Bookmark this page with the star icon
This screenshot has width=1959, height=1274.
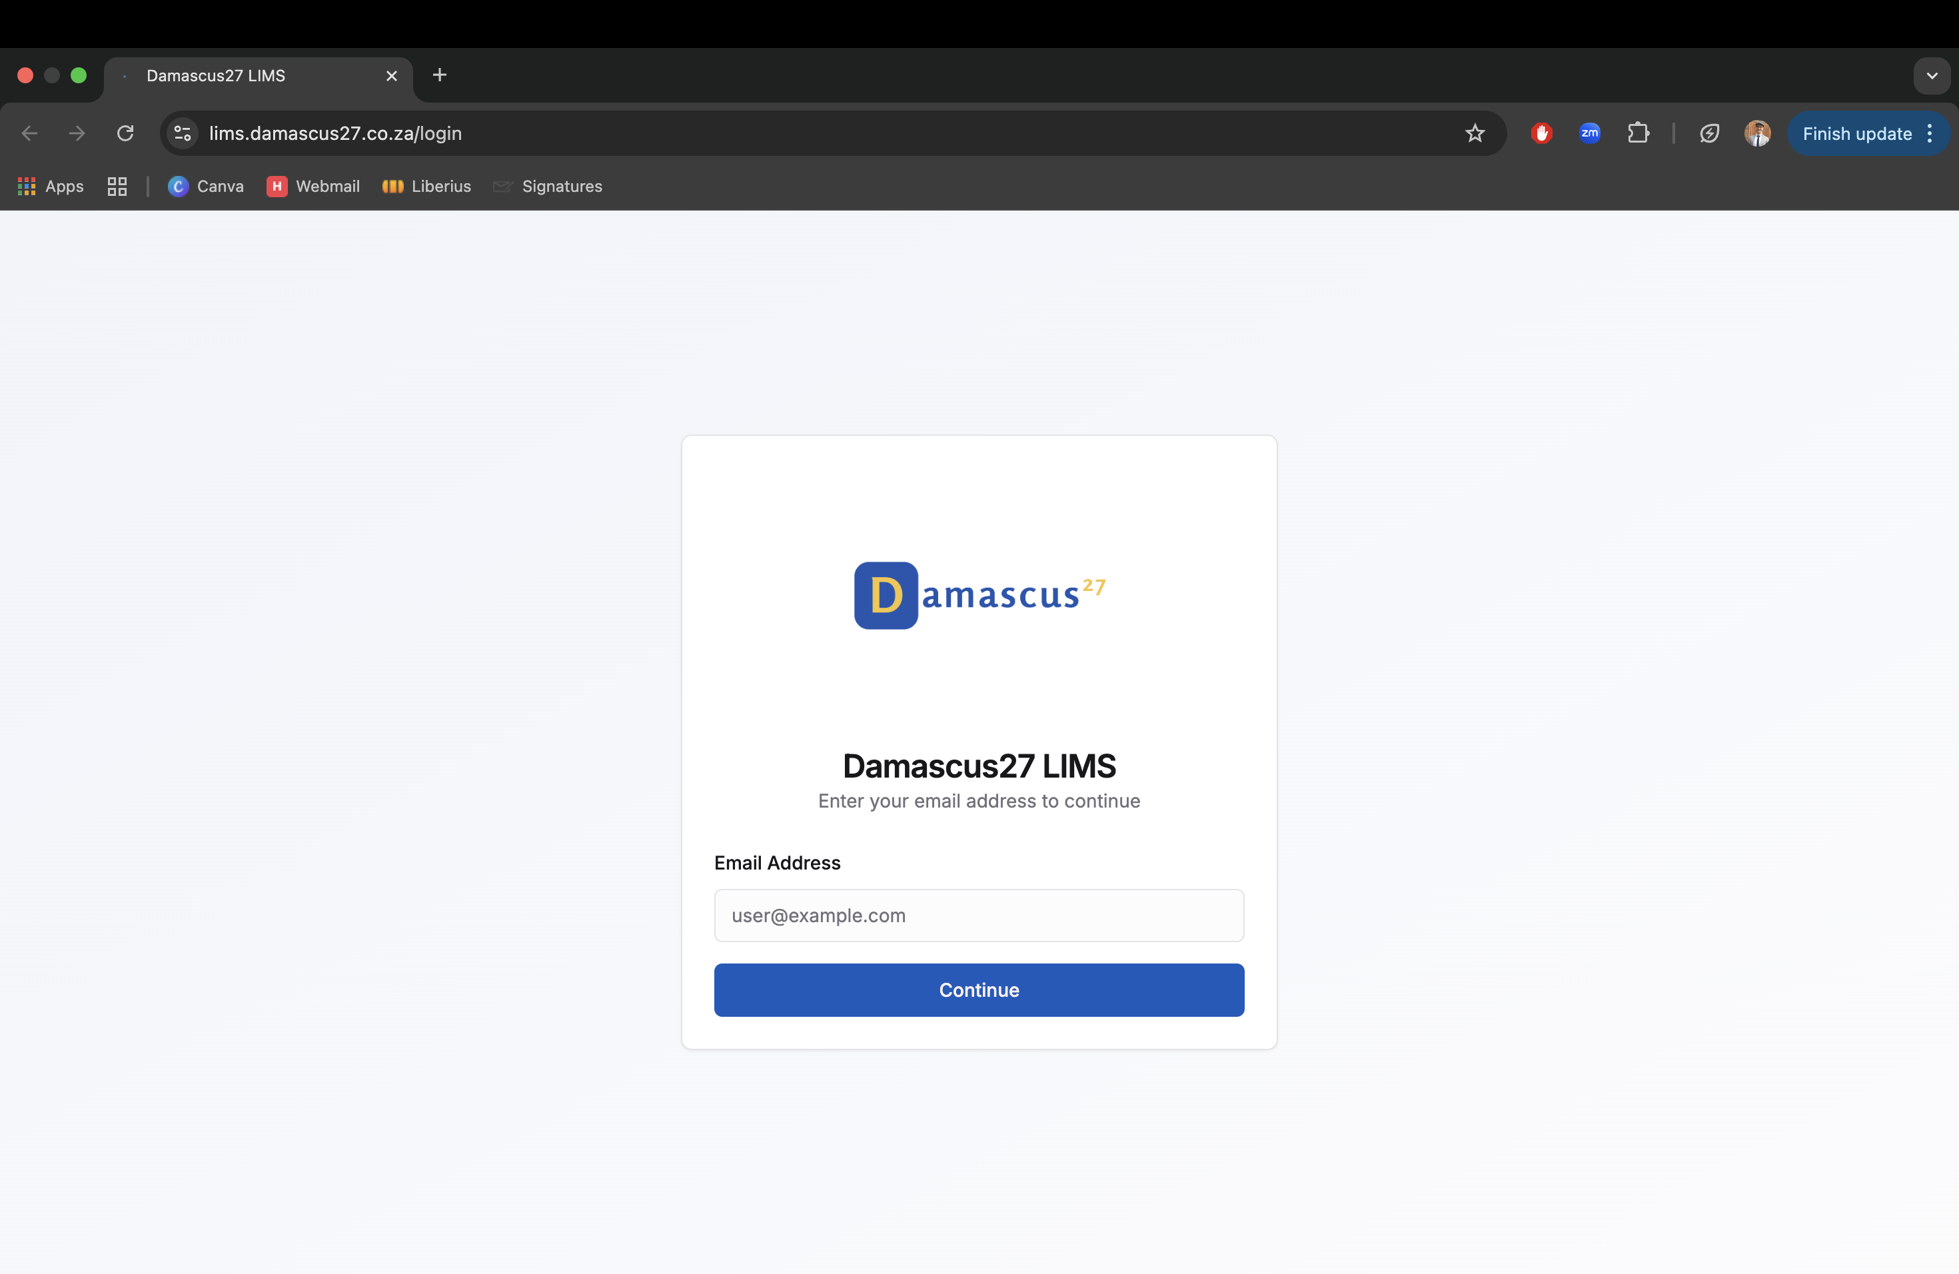1474,133
